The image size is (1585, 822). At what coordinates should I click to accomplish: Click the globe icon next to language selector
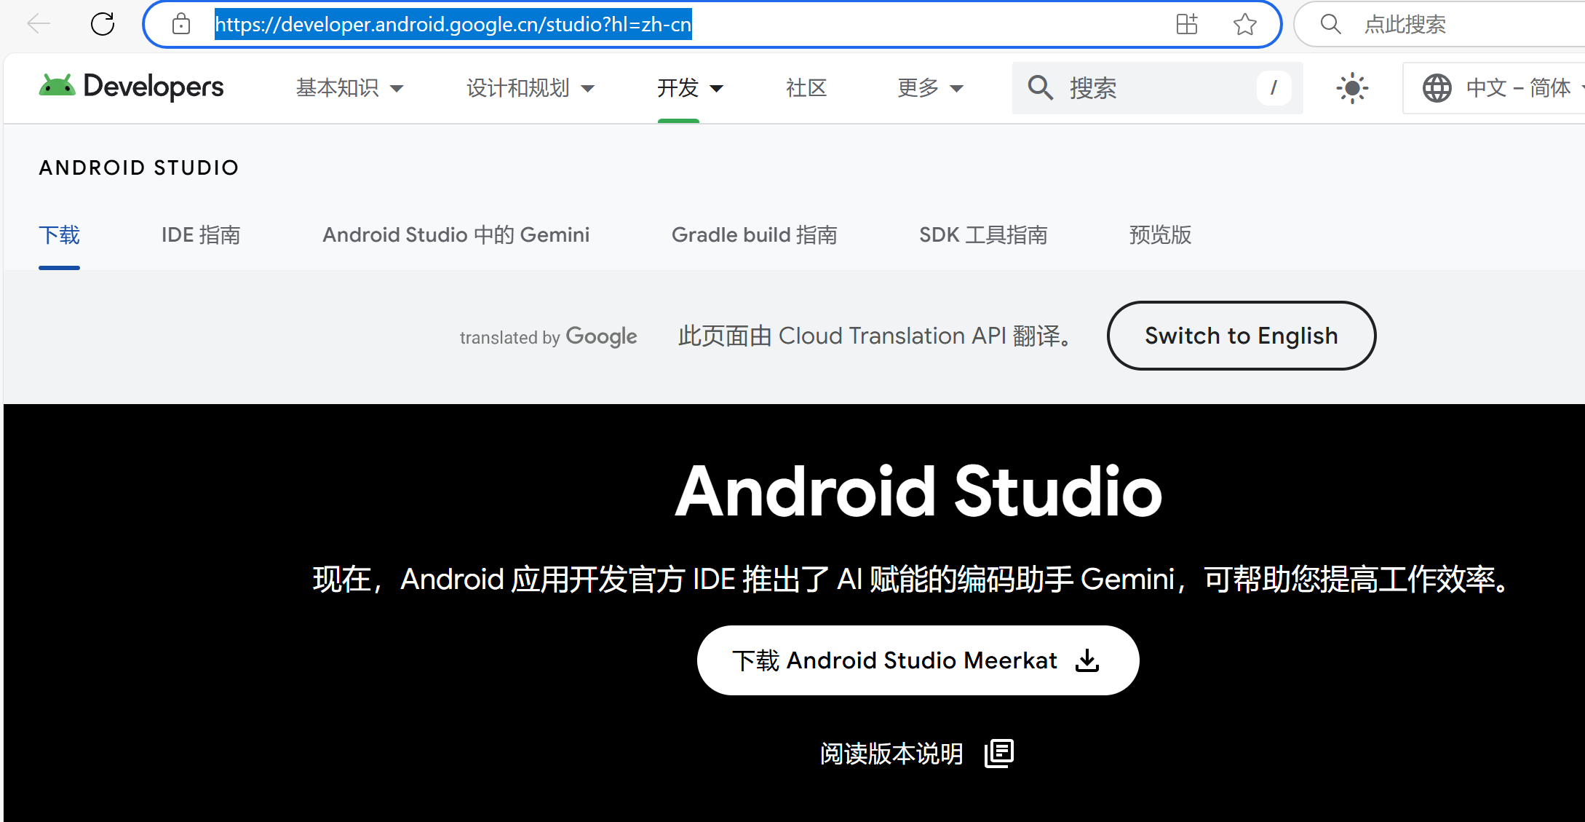tap(1437, 87)
